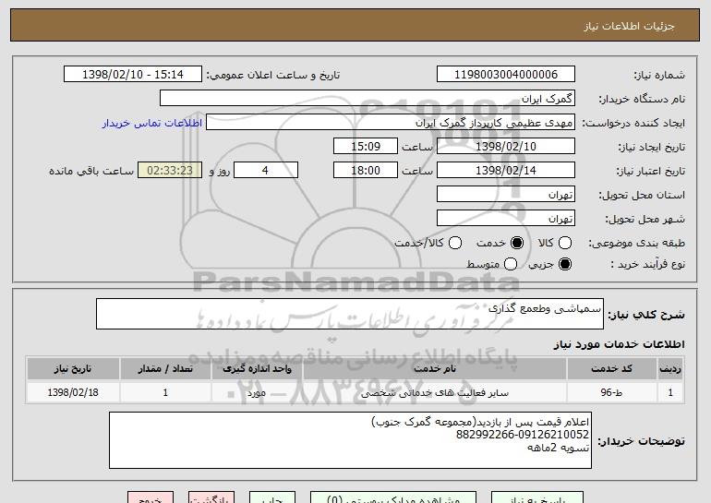Click the buyer organization field گمرک ایران
The width and height of the screenshot is (711, 503).
click(368, 99)
